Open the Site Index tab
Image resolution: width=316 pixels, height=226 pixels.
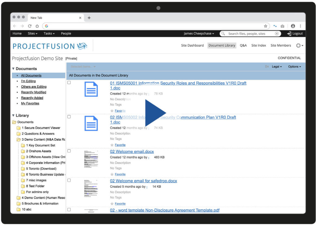coord(259,45)
